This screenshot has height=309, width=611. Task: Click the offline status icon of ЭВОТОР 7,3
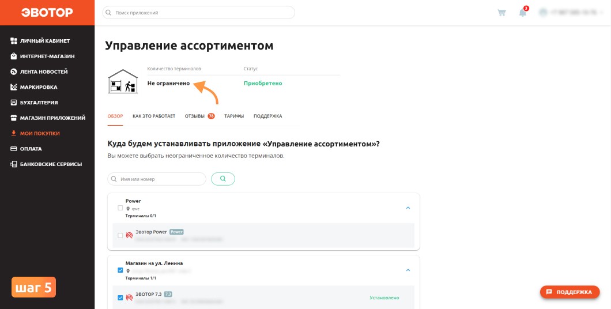click(x=129, y=297)
